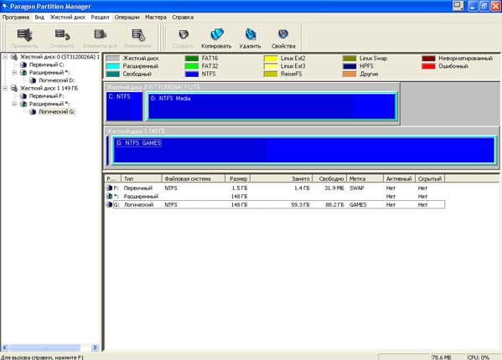Open the Изменения (Changes) toolbar icon
The height and width of the screenshot is (360, 502).
(x=138, y=35)
